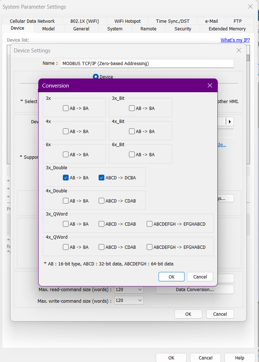Open the Extended Memory tab
The image size is (259, 362).
pyautogui.click(x=227, y=29)
